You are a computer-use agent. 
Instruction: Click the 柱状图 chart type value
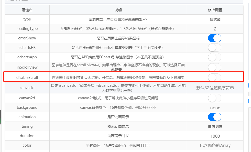tap(215, 19)
